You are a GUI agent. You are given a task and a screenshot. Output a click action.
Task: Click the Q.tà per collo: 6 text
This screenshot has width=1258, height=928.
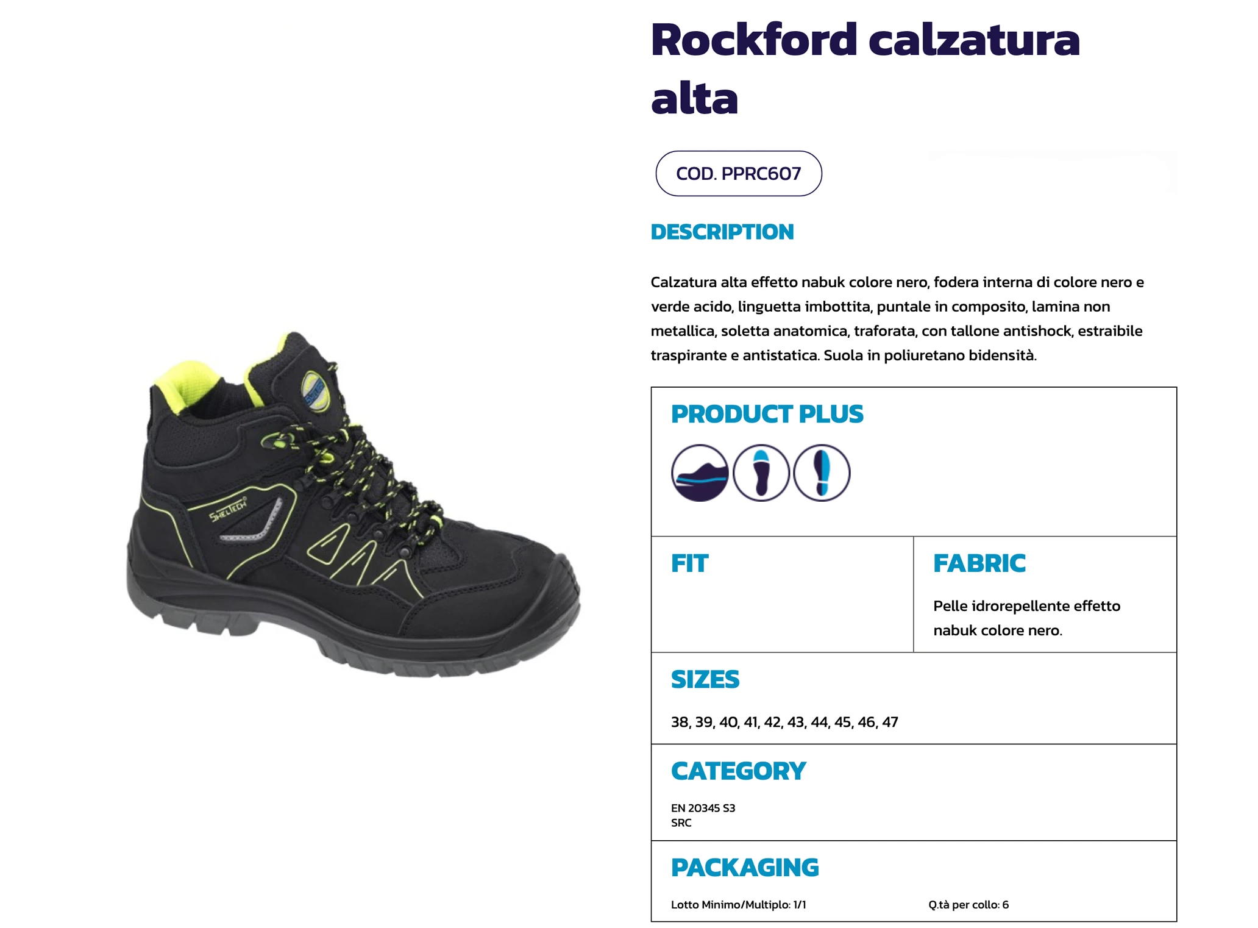pos(968,905)
